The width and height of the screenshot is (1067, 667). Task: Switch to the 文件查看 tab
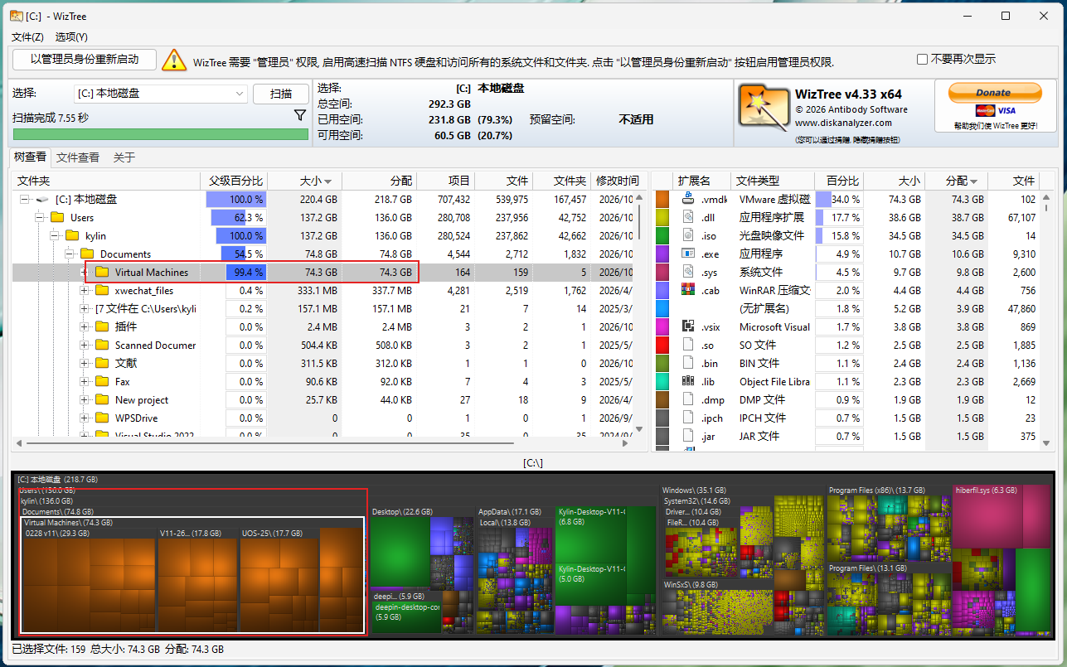[78, 157]
